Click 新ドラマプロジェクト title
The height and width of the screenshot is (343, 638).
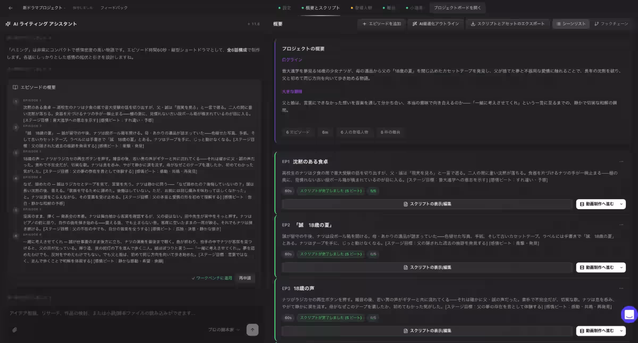point(43,8)
